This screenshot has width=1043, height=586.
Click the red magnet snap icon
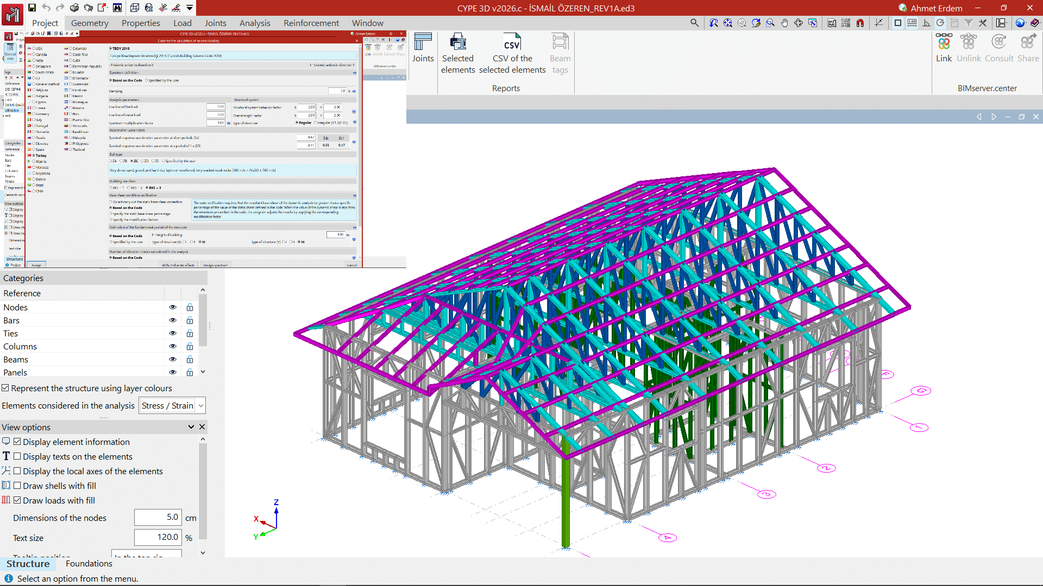point(860,23)
